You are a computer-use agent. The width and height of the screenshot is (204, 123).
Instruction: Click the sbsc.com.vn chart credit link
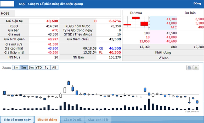point(194,111)
